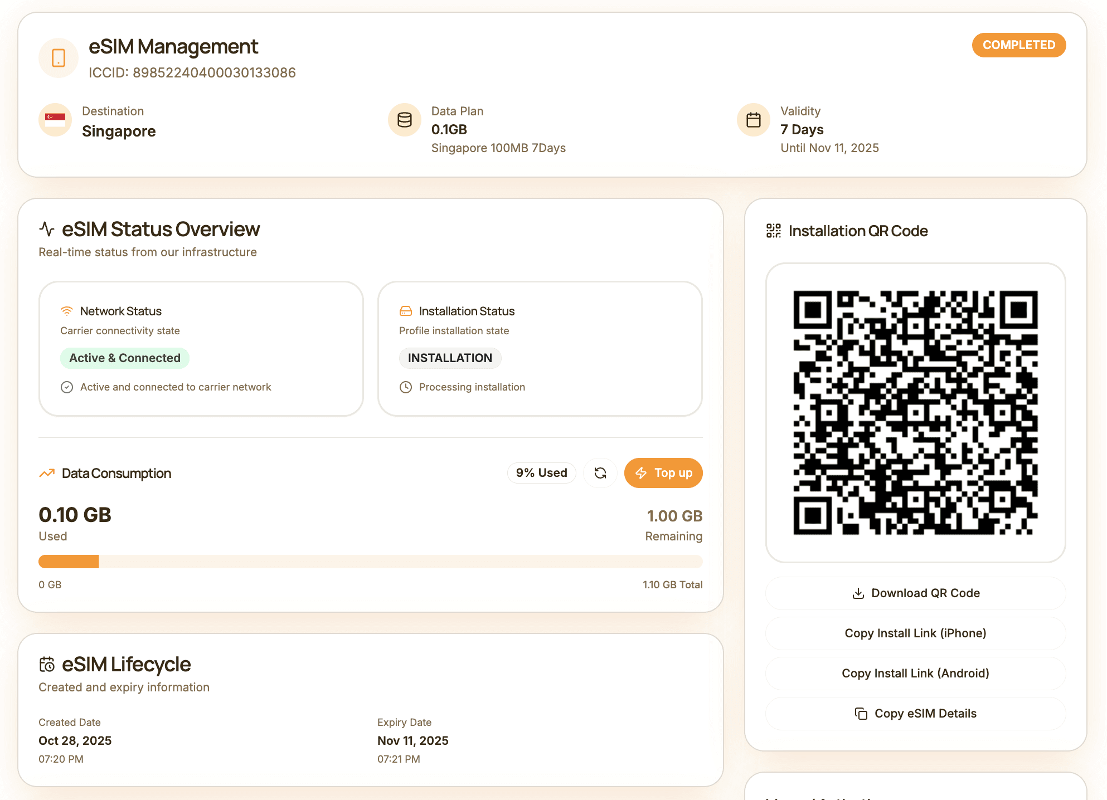Click the 9% Used badge
The image size is (1107, 800).
[x=541, y=473]
